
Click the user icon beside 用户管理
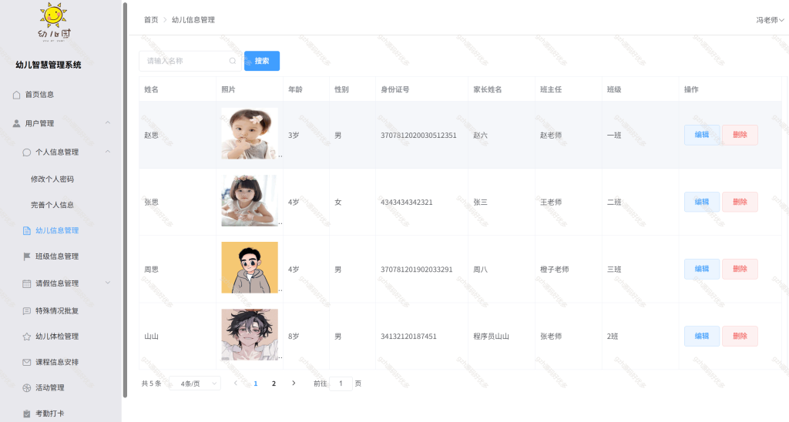17,123
